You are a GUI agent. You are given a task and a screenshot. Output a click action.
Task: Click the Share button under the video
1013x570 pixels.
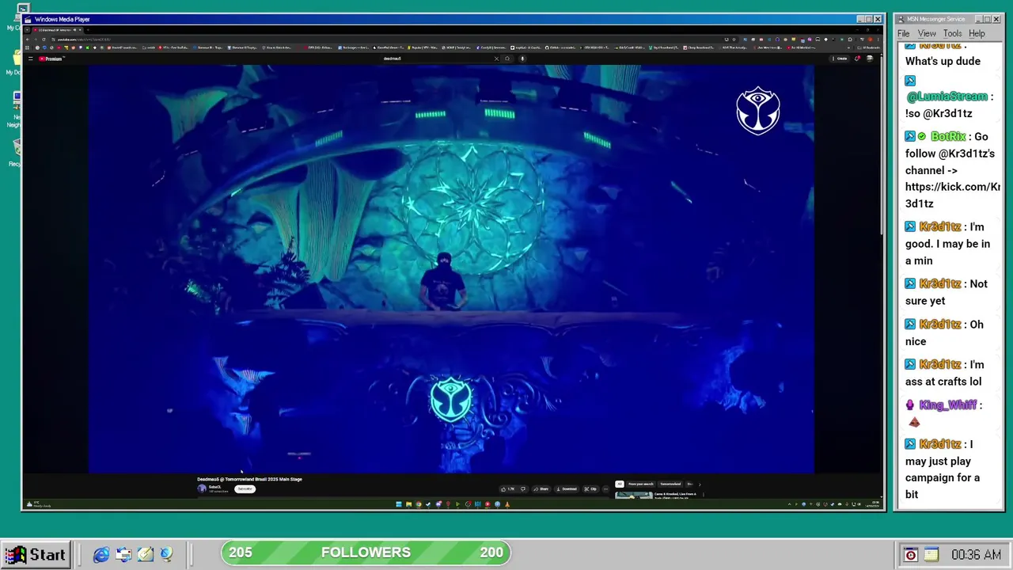(x=541, y=489)
